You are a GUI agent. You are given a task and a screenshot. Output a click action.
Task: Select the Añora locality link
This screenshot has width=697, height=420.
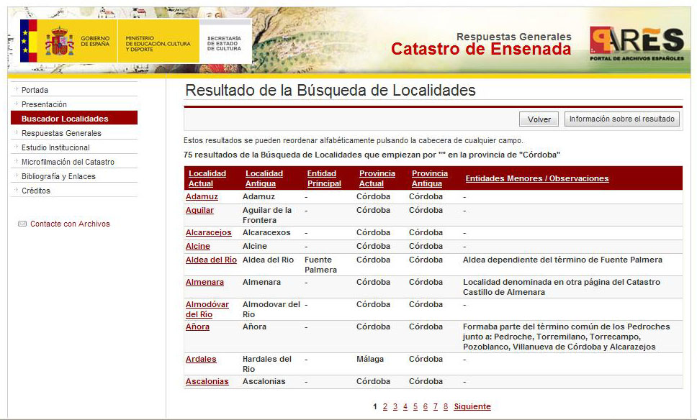click(197, 327)
